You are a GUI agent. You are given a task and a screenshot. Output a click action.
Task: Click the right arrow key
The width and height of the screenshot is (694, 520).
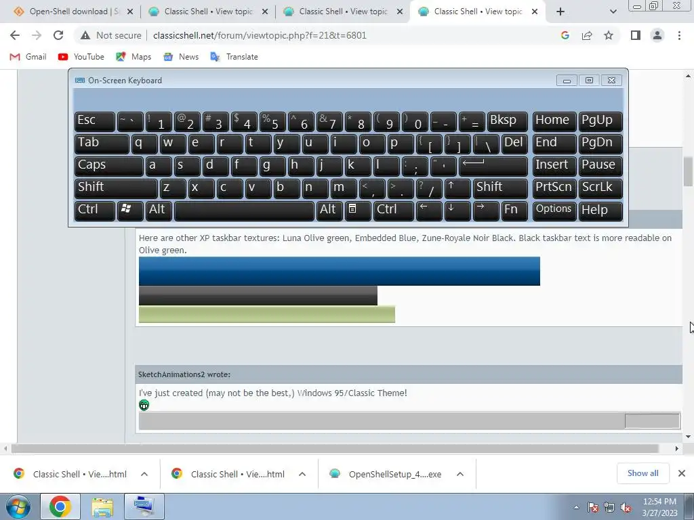(x=486, y=211)
